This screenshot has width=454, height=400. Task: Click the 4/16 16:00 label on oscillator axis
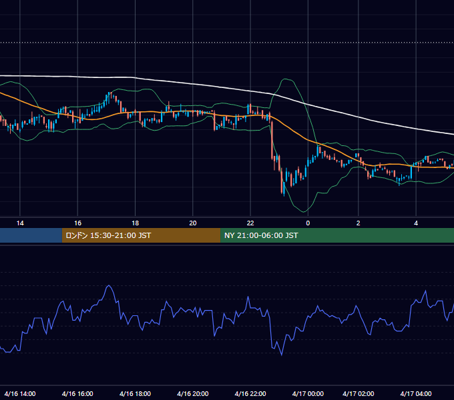[77, 393]
